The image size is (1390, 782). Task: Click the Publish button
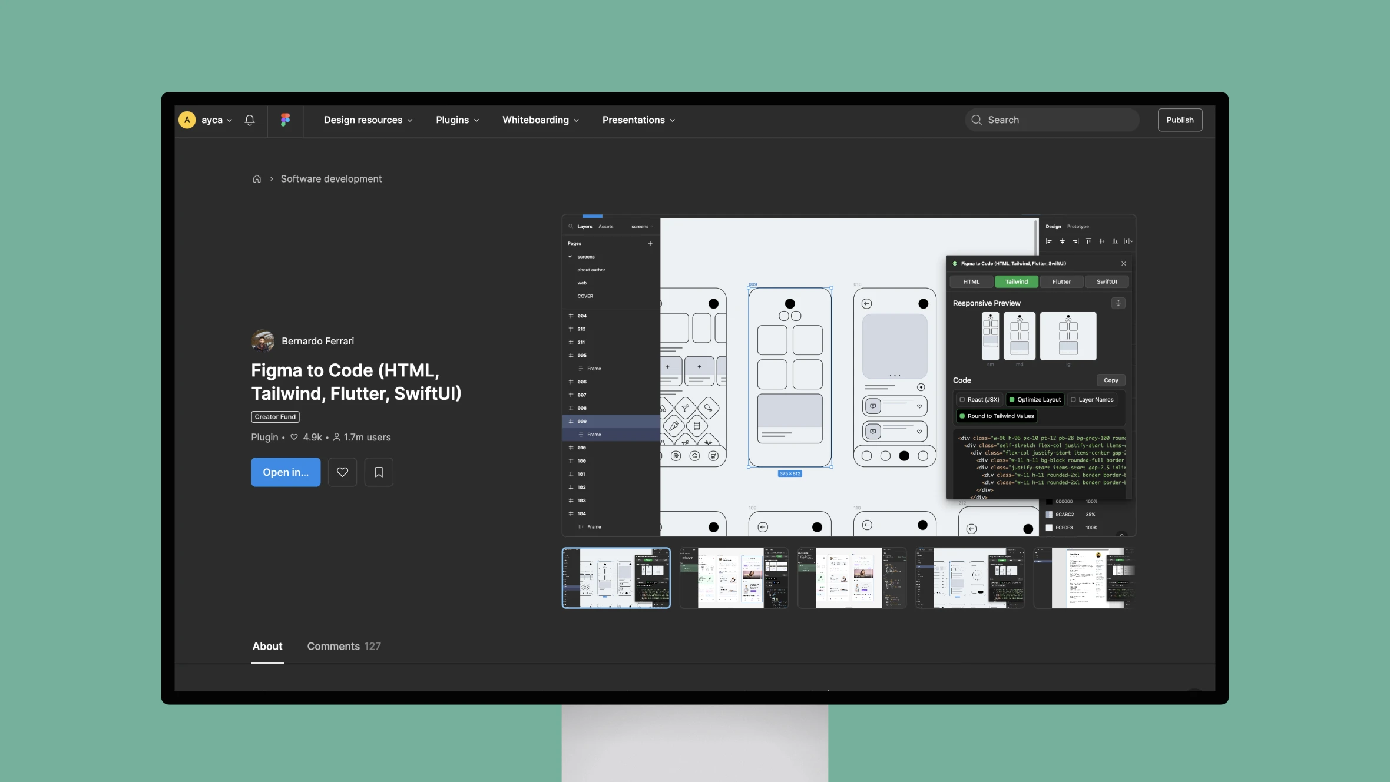(x=1180, y=120)
